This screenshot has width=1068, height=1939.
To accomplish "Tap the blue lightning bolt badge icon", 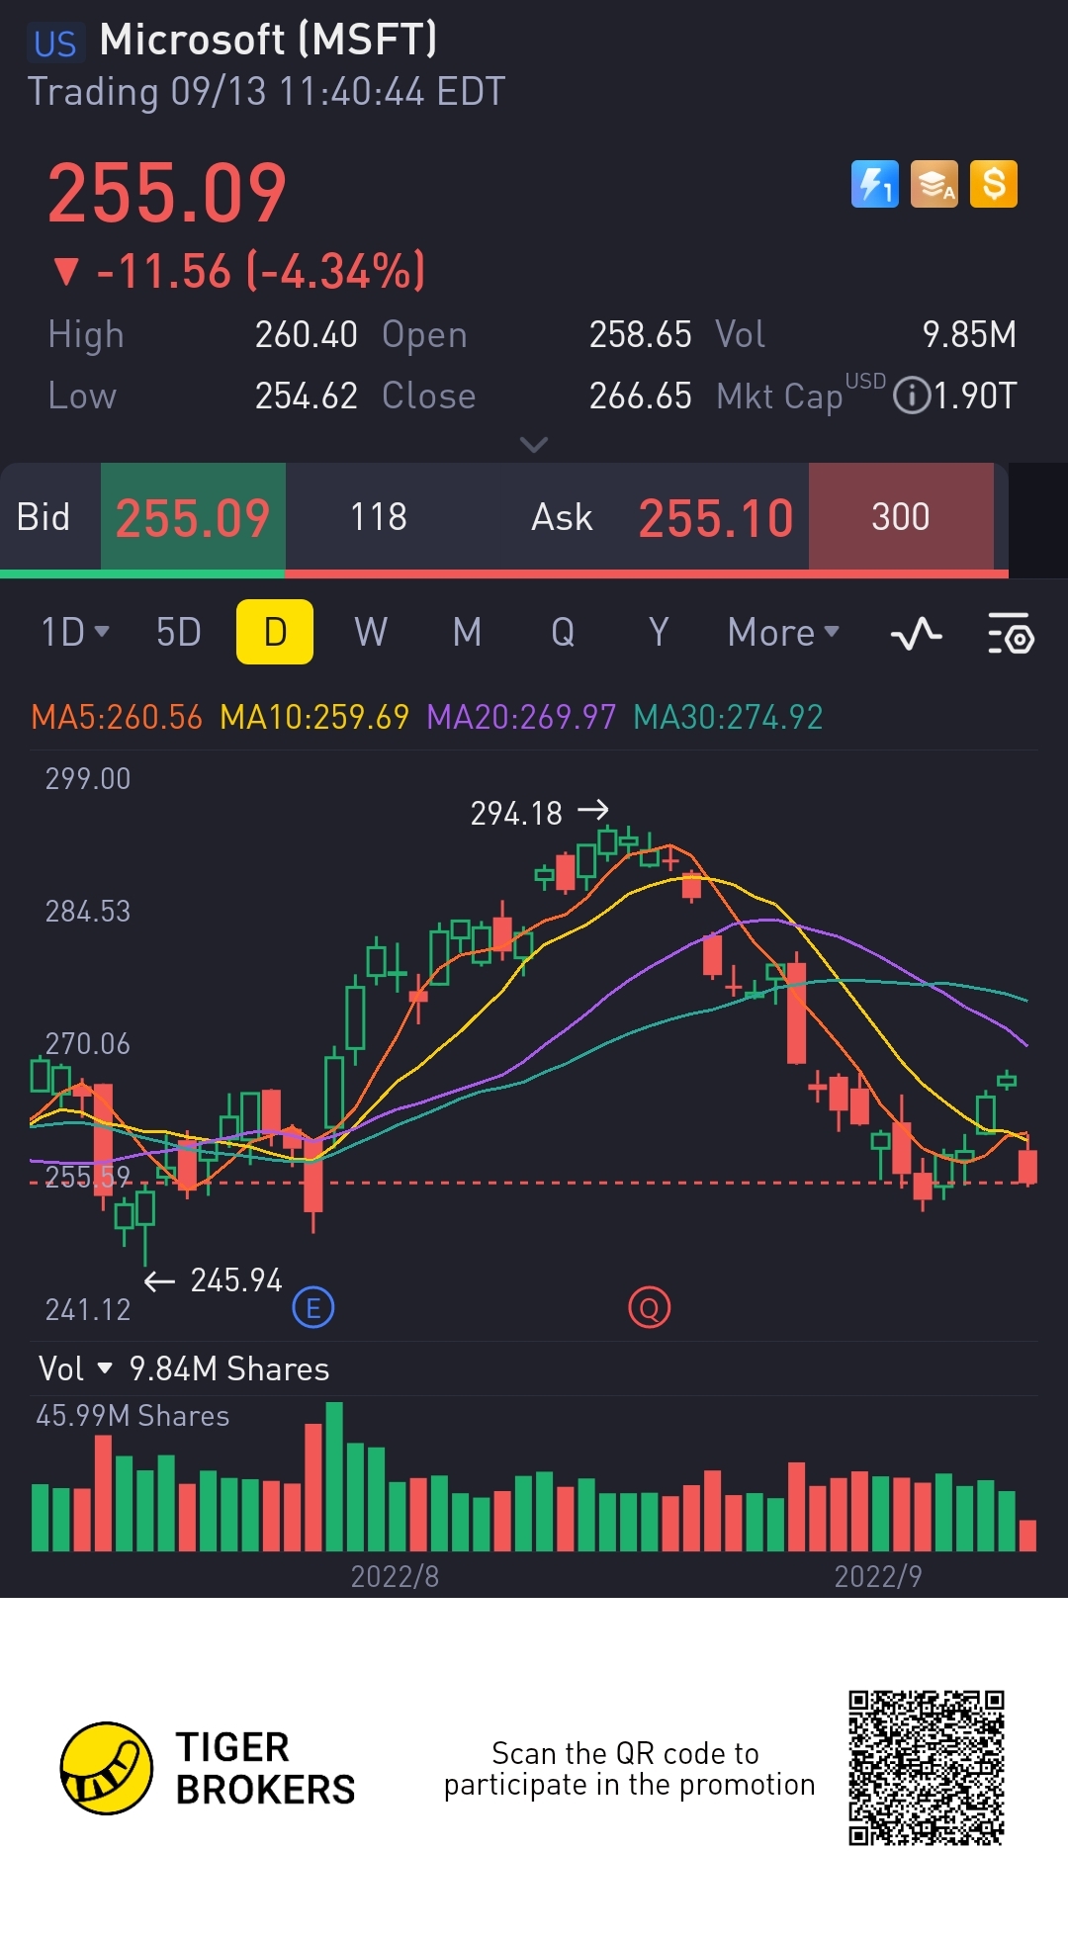I will coord(875,184).
